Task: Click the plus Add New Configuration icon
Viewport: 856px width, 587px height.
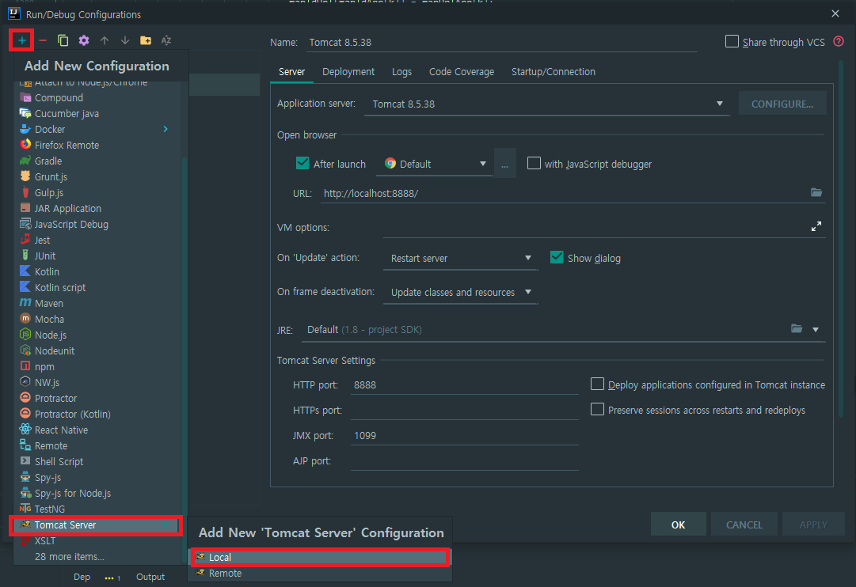Action: 22,40
